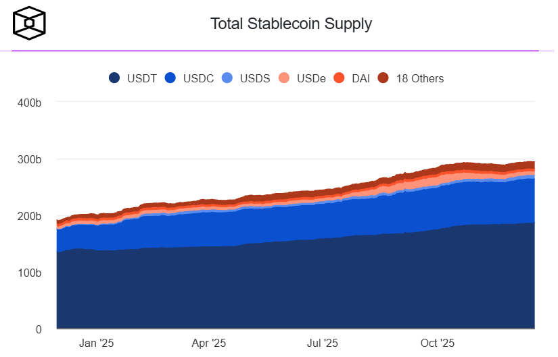The width and height of the screenshot is (558, 357).
Task: Hide the USDS series via legend label
Action: 255,78
